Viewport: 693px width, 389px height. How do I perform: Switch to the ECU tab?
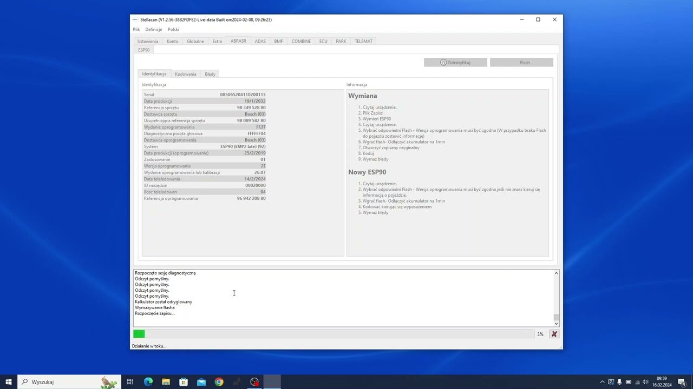click(x=323, y=41)
